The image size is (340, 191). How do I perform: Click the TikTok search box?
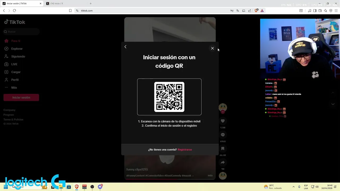pyautogui.click(x=21, y=32)
